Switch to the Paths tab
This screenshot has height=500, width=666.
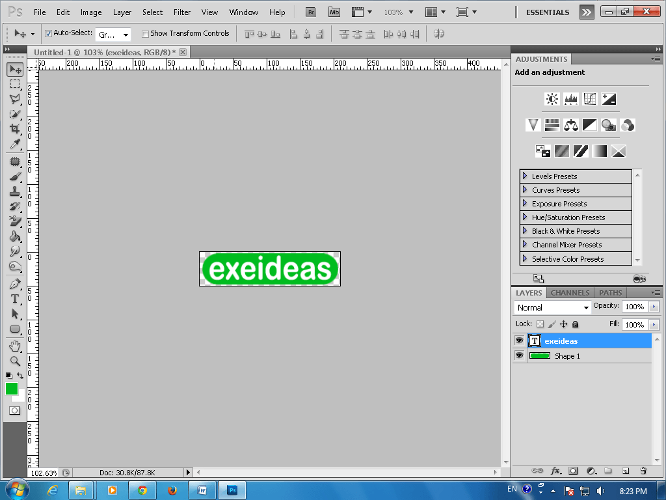(x=610, y=293)
